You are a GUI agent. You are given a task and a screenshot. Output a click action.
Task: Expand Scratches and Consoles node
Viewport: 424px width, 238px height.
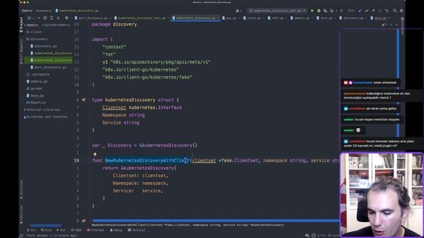46,117
